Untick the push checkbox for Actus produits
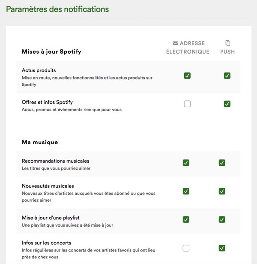Viewport: 257px width, 264px height. pos(227,76)
